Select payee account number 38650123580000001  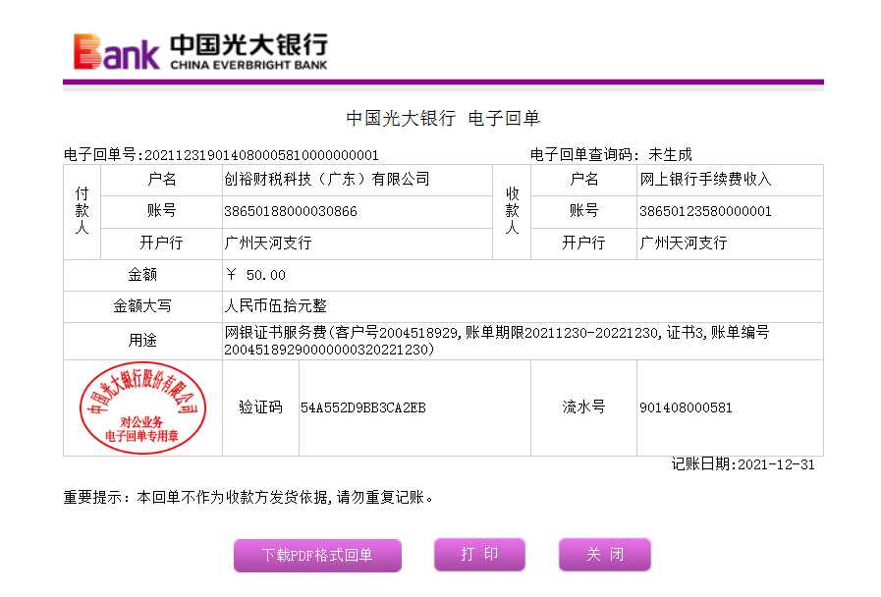coord(705,211)
